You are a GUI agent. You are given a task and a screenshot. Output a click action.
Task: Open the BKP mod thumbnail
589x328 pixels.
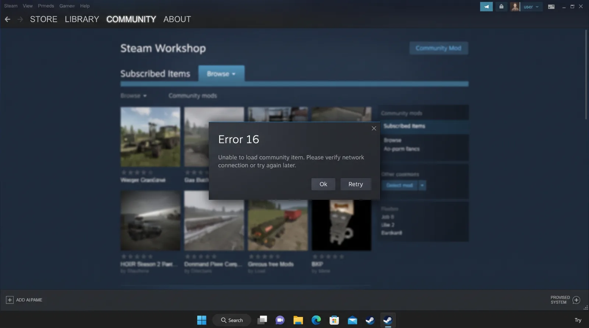341,225
